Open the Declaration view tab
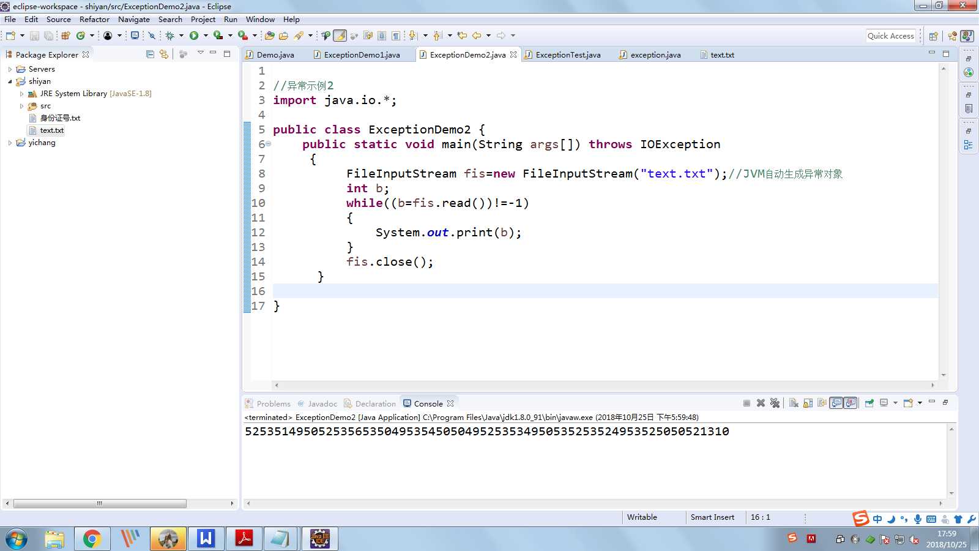Viewport: 979px width, 551px height. 370,403
